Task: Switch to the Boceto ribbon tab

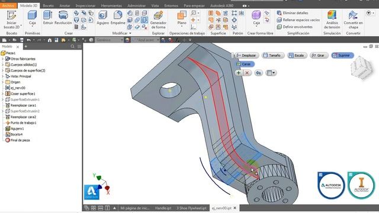Action: 48,5
